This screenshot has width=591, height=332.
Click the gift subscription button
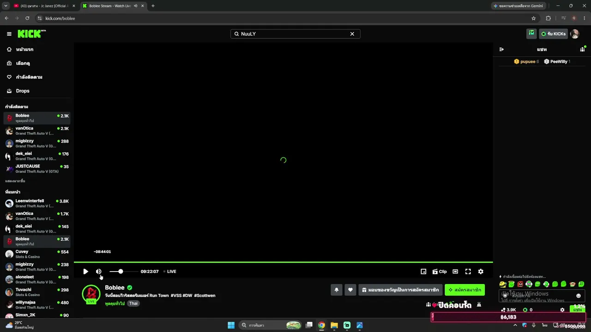click(x=400, y=290)
